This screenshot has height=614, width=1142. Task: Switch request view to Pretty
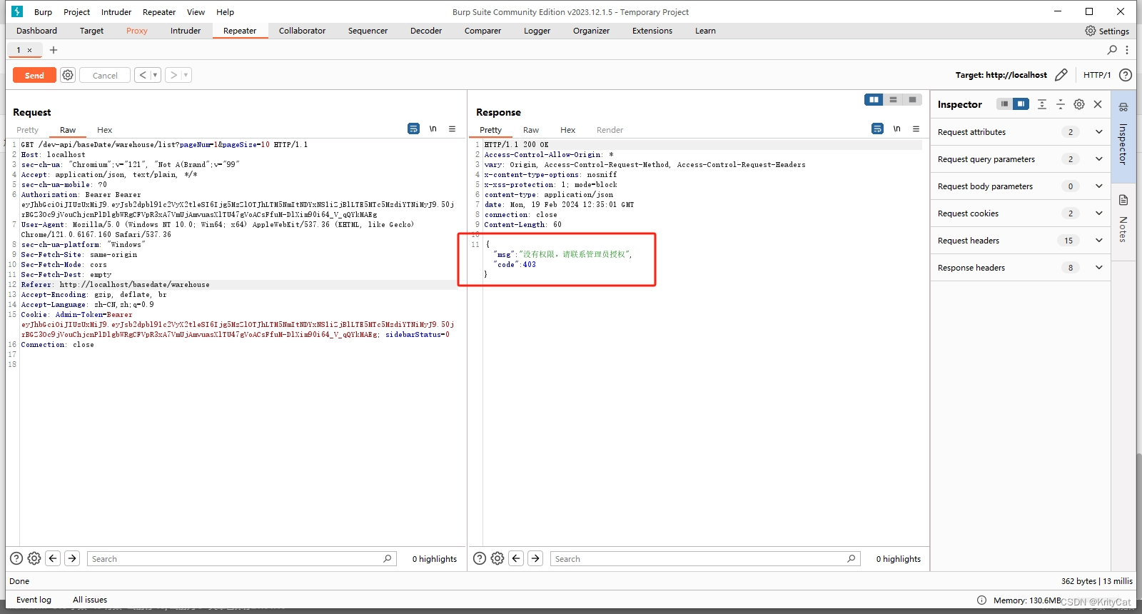pyautogui.click(x=28, y=130)
